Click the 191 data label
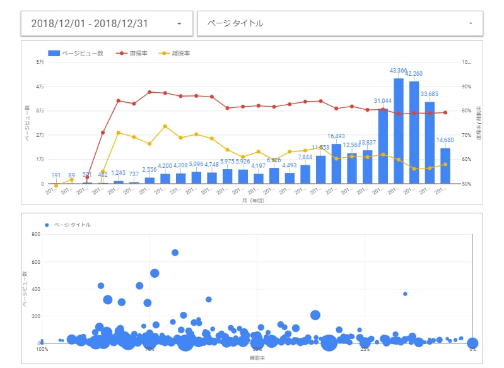504x368 pixels. point(56,175)
